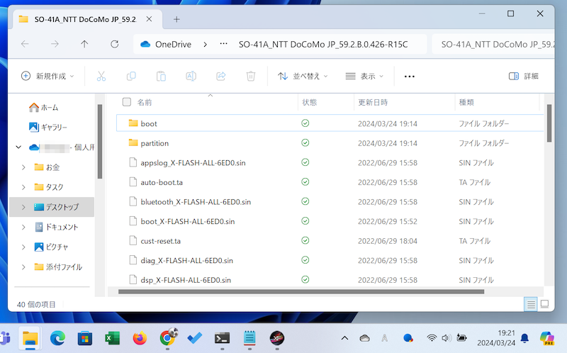Toggle the 詳細 details pane

point(524,76)
